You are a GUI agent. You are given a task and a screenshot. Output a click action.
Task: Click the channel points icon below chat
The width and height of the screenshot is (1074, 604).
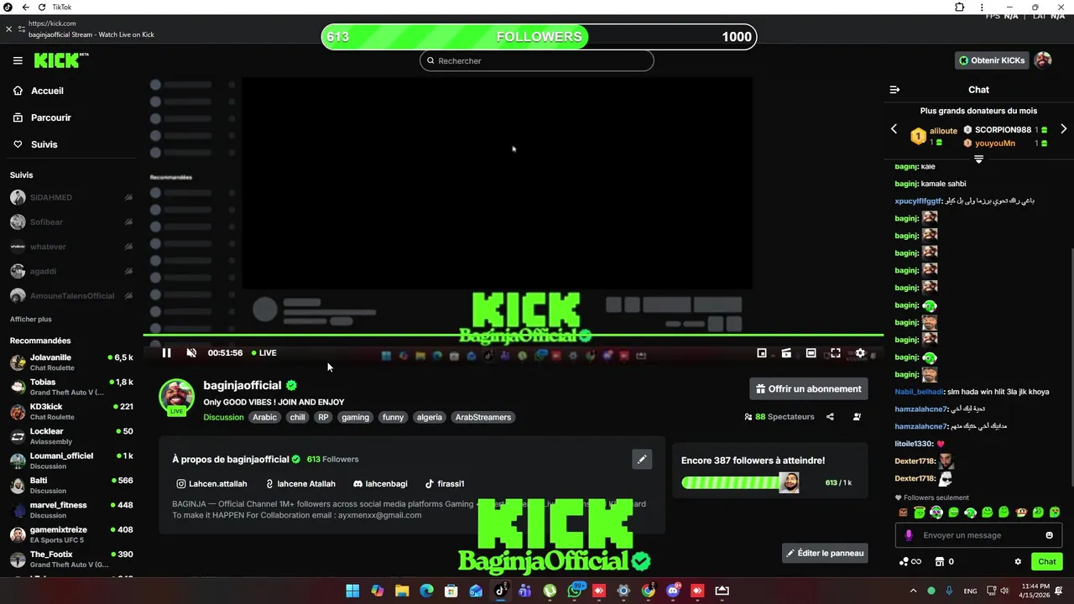pyautogui.click(x=910, y=561)
